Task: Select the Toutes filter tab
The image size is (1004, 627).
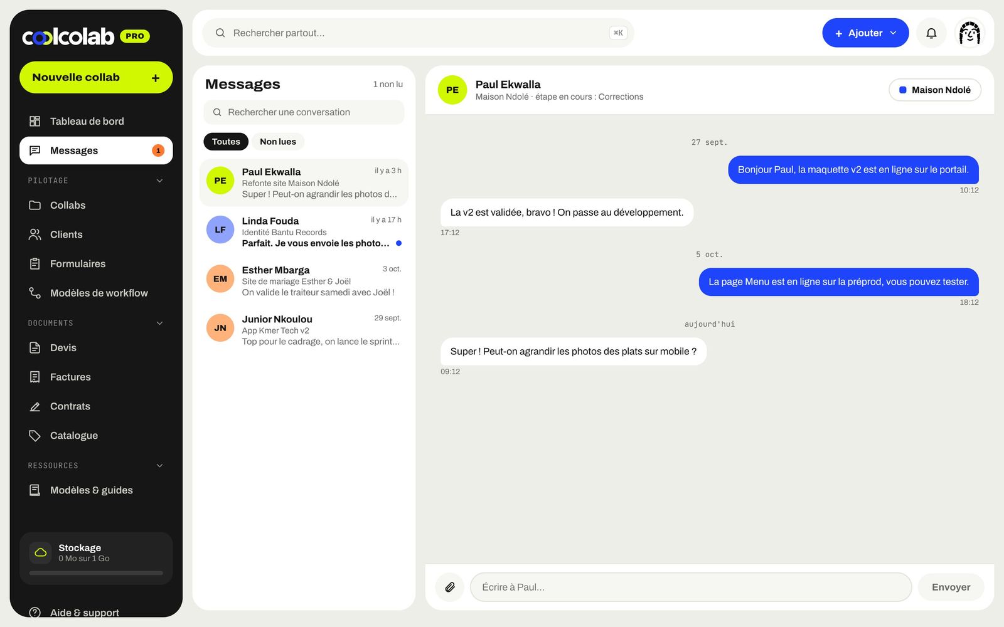Action: click(x=226, y=142)
